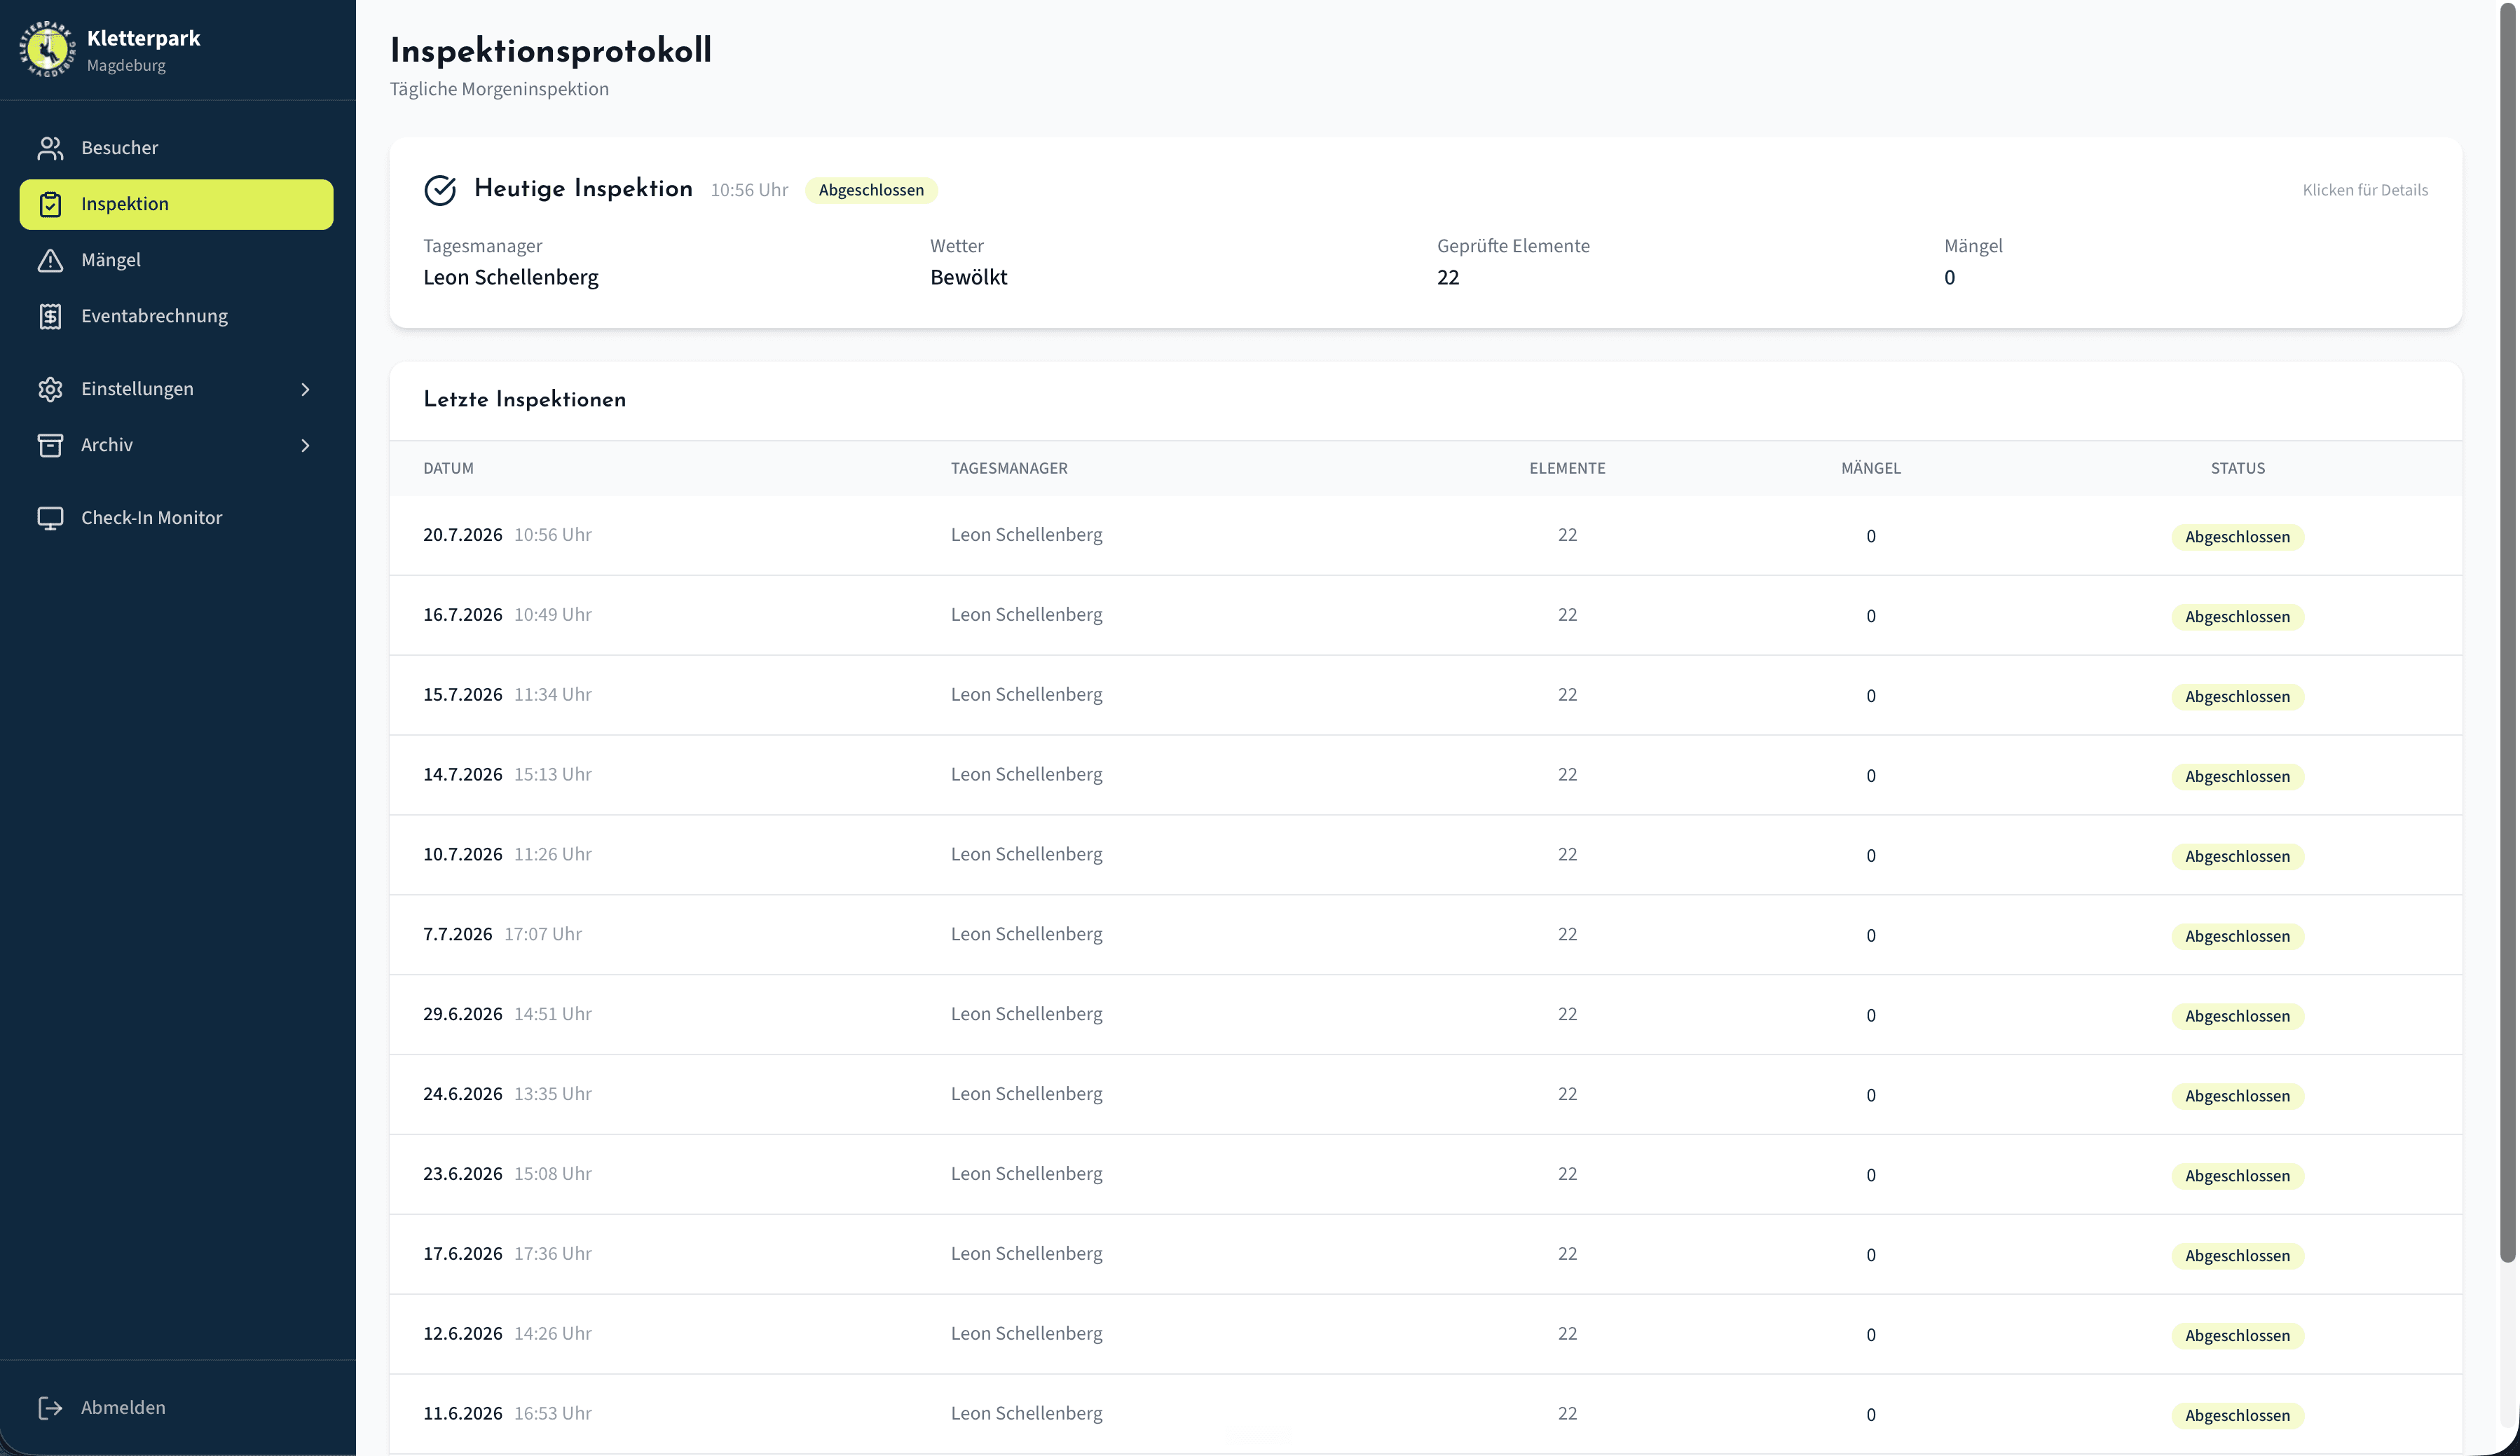Click Leon Schellenberg in the 29.6.2026 row

click(1026, 1014)
